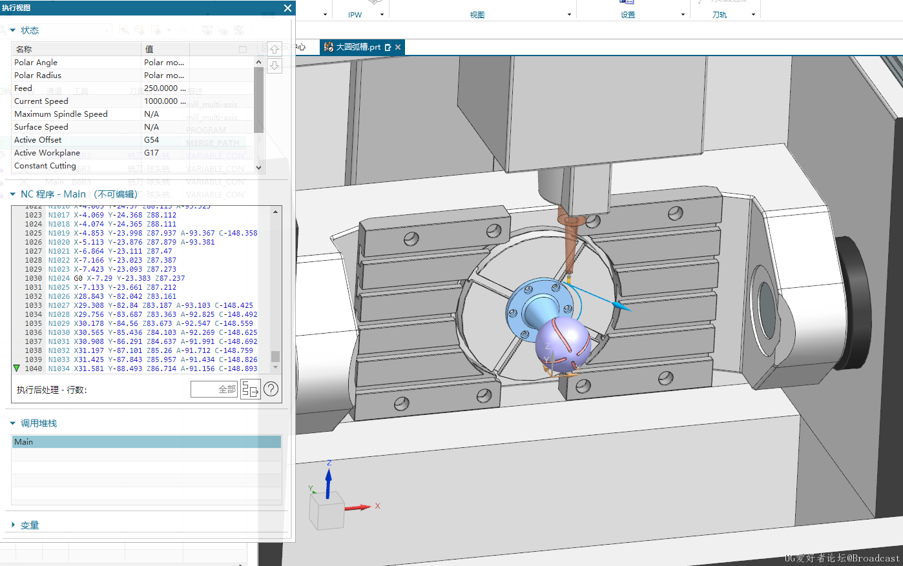Open the 刀轨 ribbon group
The width and height of the screenshot is (903, 566).
point(720,15)
